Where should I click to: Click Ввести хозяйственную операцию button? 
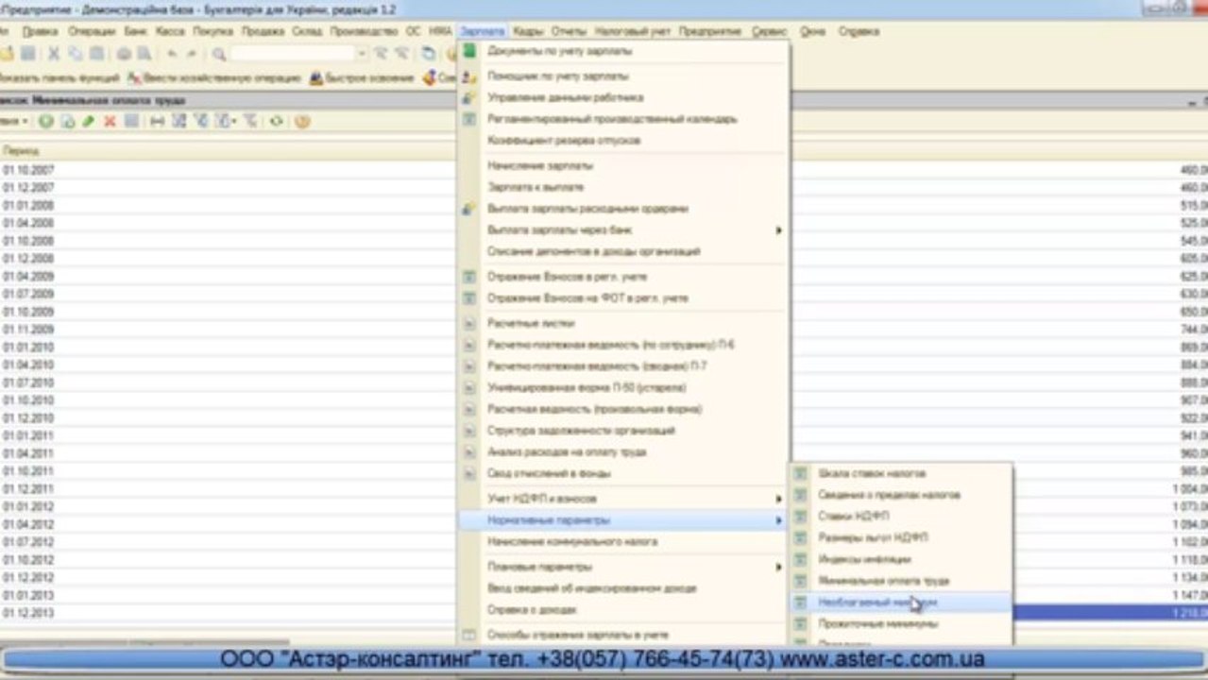click(x=214, y=78)
